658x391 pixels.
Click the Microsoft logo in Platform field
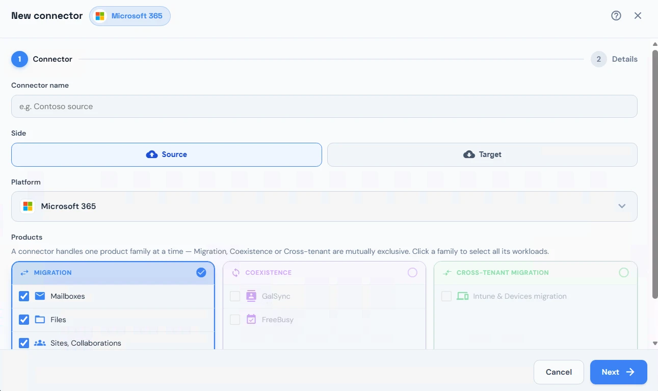pyautogui.click(x=28, y=206)
